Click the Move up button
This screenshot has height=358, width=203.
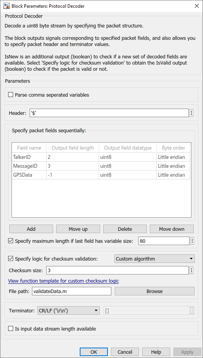click(x=78, y=229)
